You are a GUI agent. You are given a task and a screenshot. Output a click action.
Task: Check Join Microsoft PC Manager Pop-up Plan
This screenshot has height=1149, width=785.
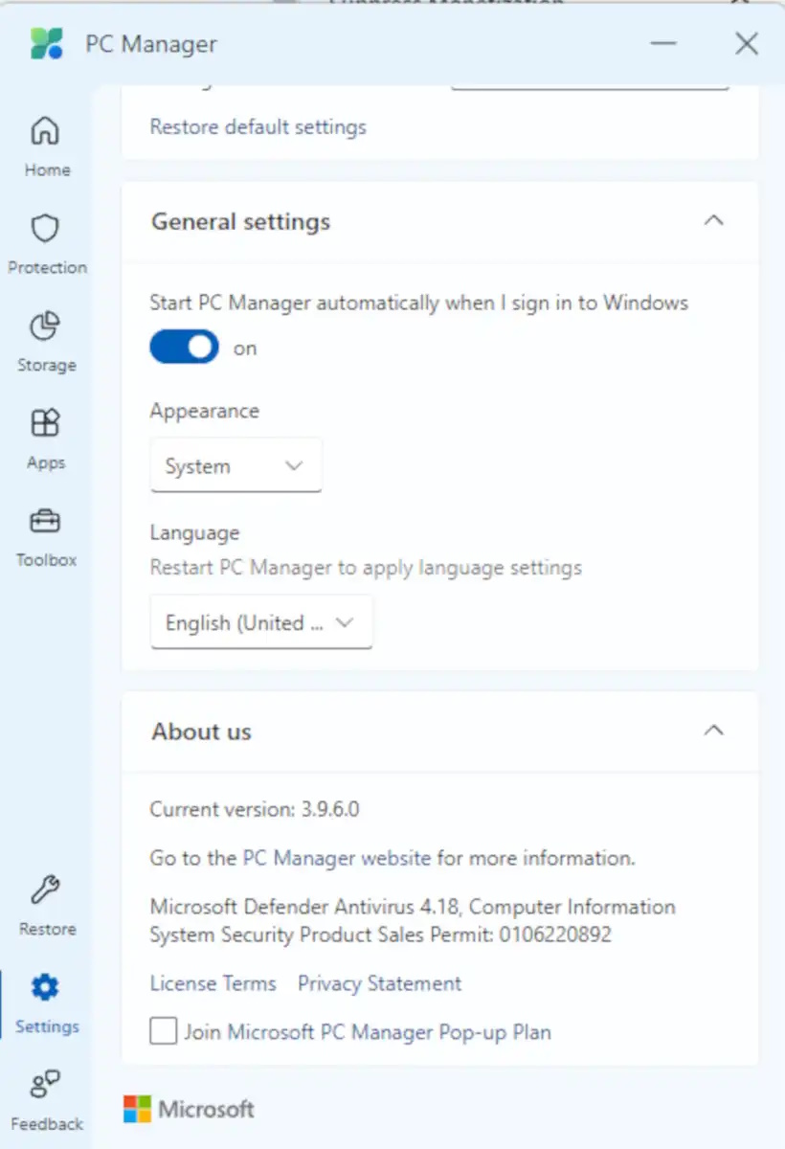coord(164,1032)
